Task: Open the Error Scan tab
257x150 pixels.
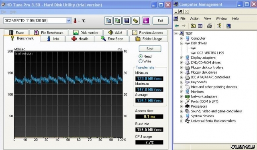Action: pyautogui.click(x=112, y=39)
